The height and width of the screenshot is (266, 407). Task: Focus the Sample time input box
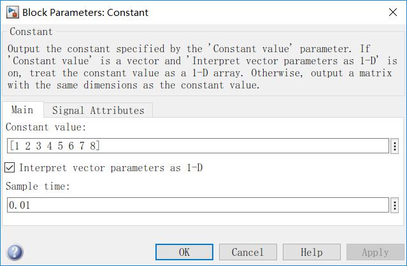click(x=197, y=206)
